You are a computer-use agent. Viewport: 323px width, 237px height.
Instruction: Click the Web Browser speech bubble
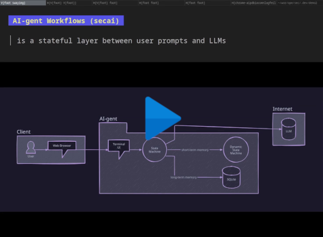click(x=62, y=149)
